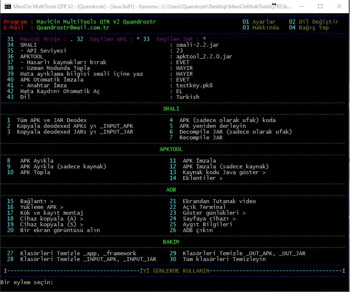Click the cmd icon in the title bar

click(x=8, y=7)
